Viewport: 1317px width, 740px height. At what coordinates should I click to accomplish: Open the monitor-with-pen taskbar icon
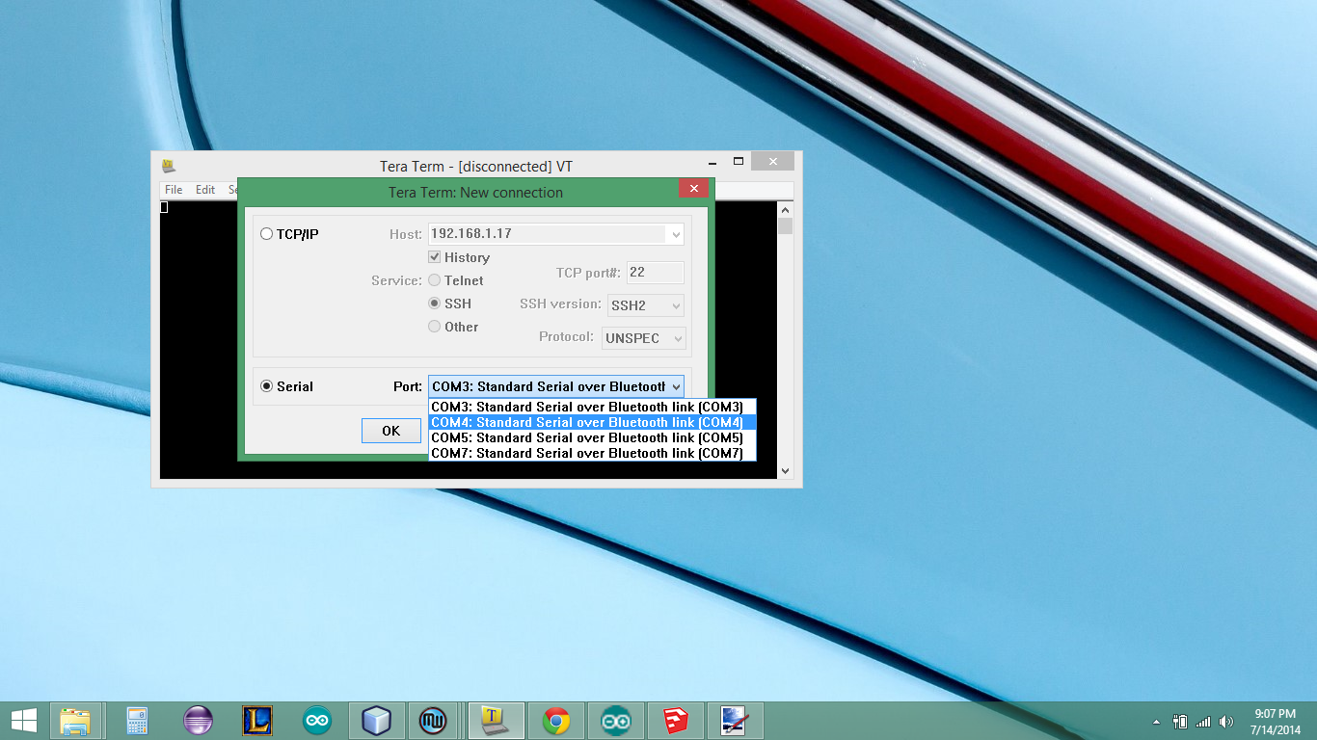[736, 721]
